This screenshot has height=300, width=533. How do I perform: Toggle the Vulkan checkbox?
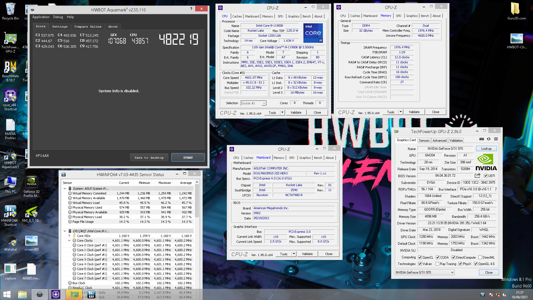420,264
